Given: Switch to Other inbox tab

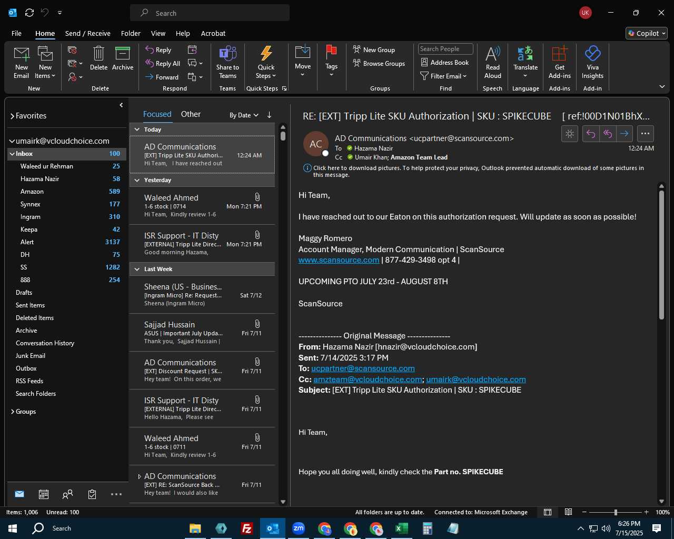Looking at the screenshot, I should pyautogui.click(x=191, y=114).
